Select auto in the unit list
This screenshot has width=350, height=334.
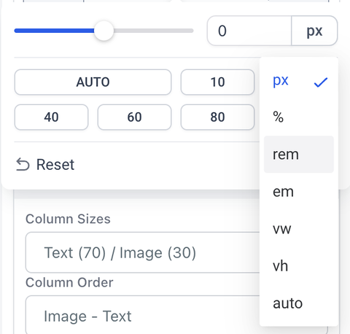point(299,303)
